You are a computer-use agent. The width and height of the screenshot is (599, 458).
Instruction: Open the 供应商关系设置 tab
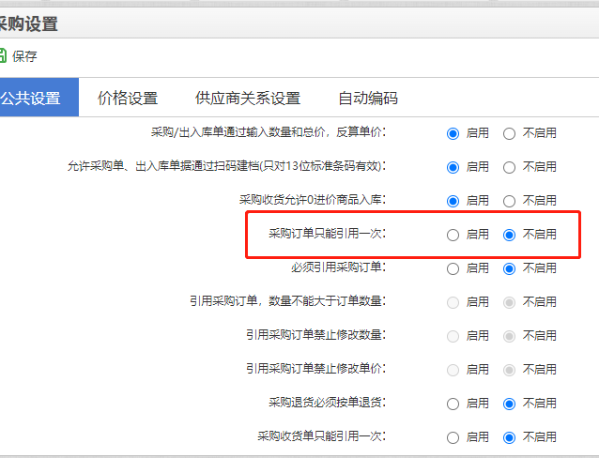click(x=248, y=98)
